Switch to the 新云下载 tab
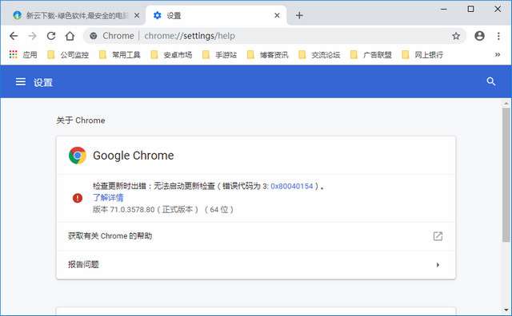Image resolution: width=512 pixels, height=316 pixels. [73, 15]
